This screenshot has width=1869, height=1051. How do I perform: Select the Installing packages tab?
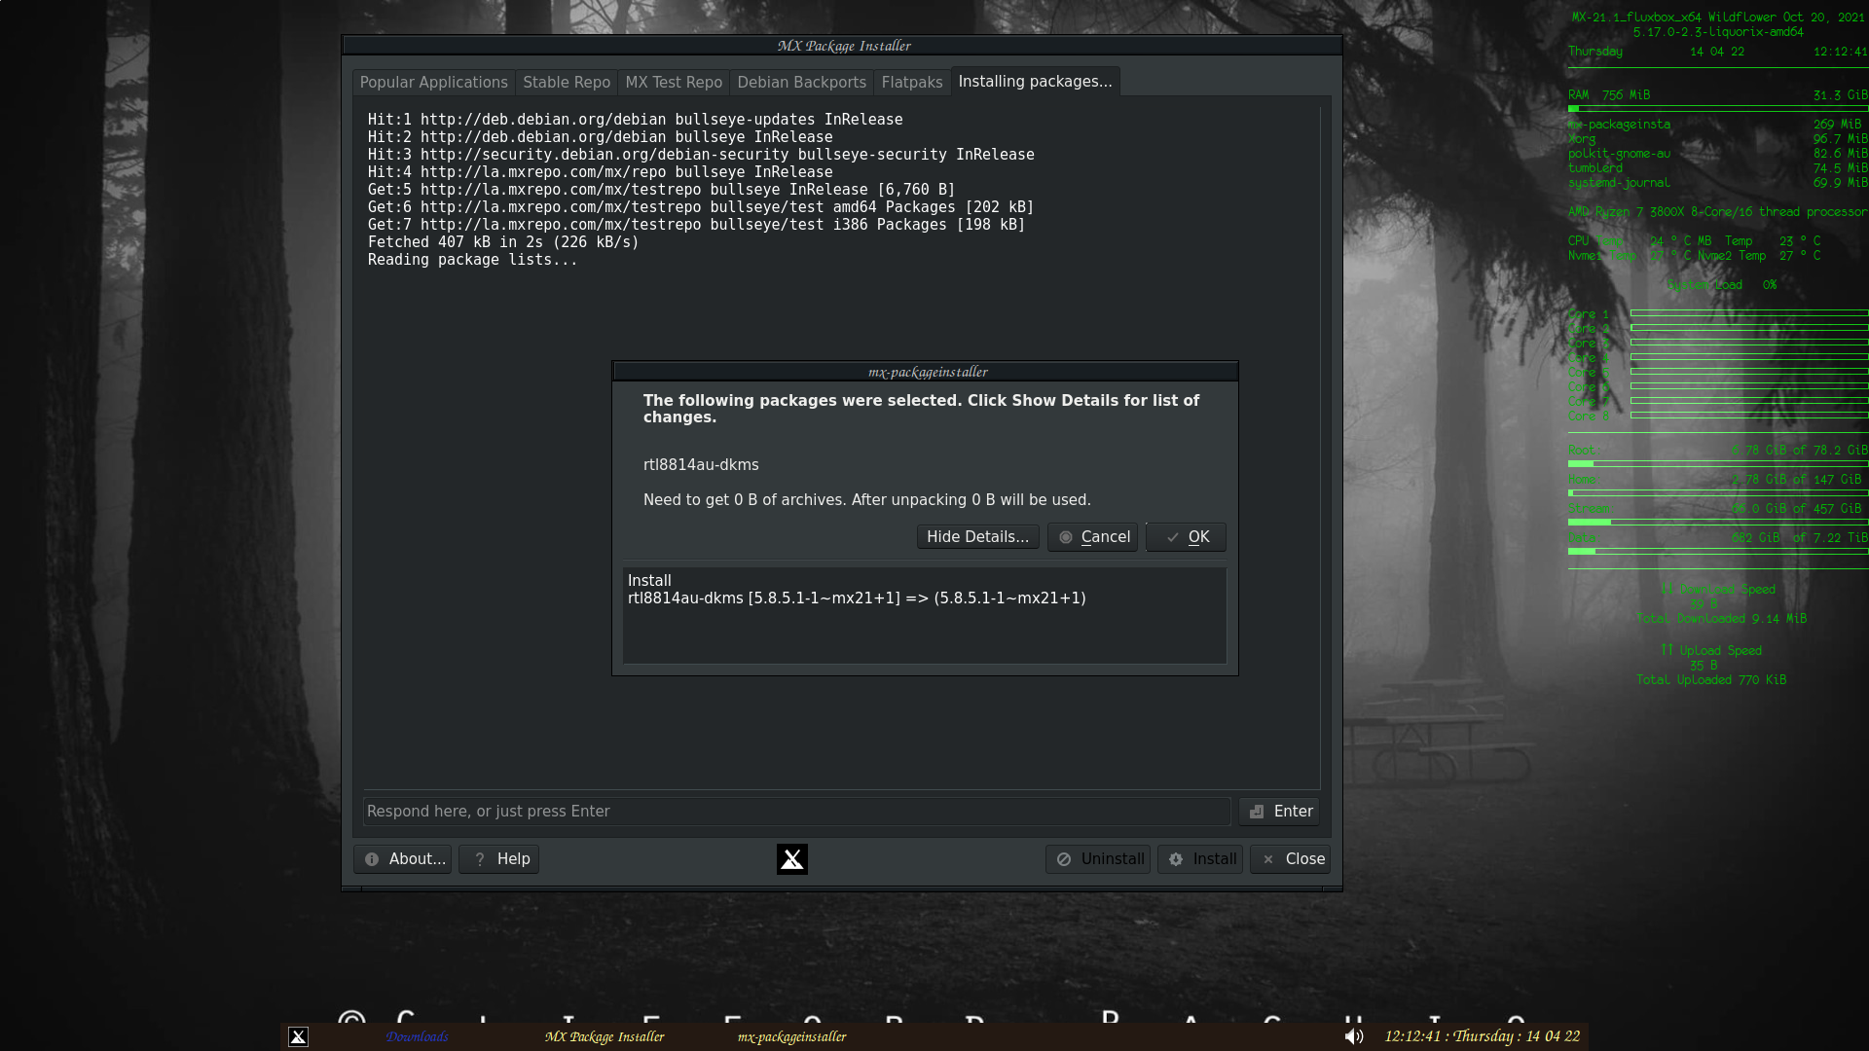pyautogui.click(x=1035, y=82)
